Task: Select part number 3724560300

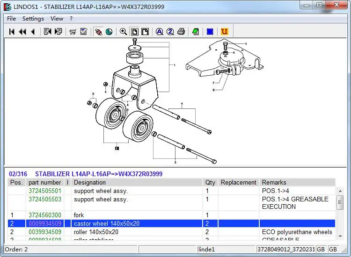Action: 45,215
